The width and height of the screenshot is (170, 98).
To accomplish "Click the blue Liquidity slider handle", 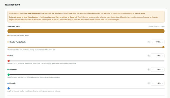I will [x=8, y=88].
